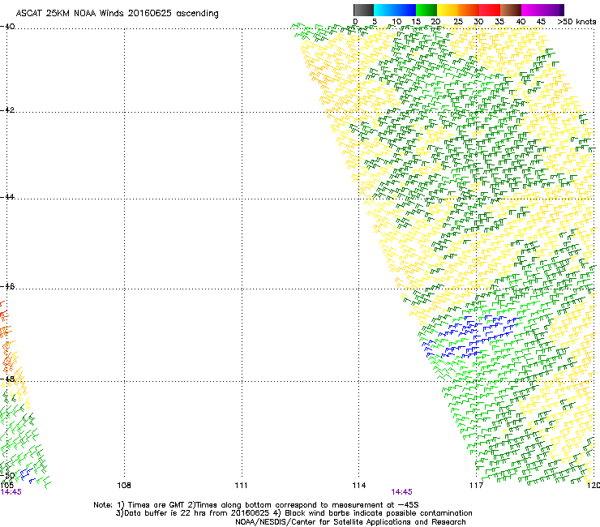Click the latitude label '-40'
The height and width of the screenshot is (527, 600).
(7, 27)
